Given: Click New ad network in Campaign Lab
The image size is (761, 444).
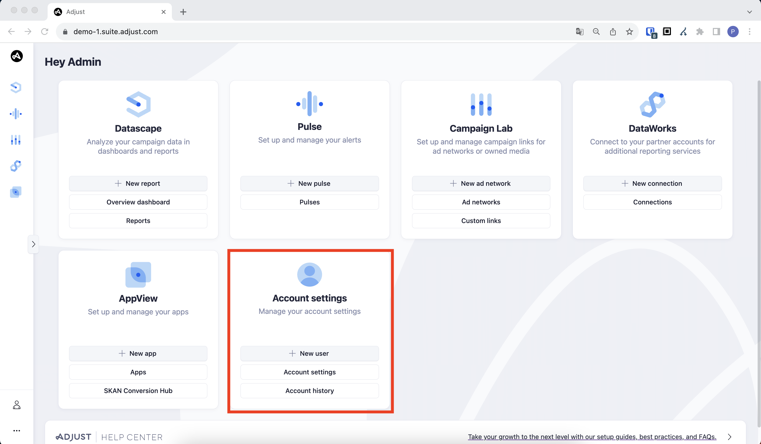Looking at the screenshot, I should point(481,183).
